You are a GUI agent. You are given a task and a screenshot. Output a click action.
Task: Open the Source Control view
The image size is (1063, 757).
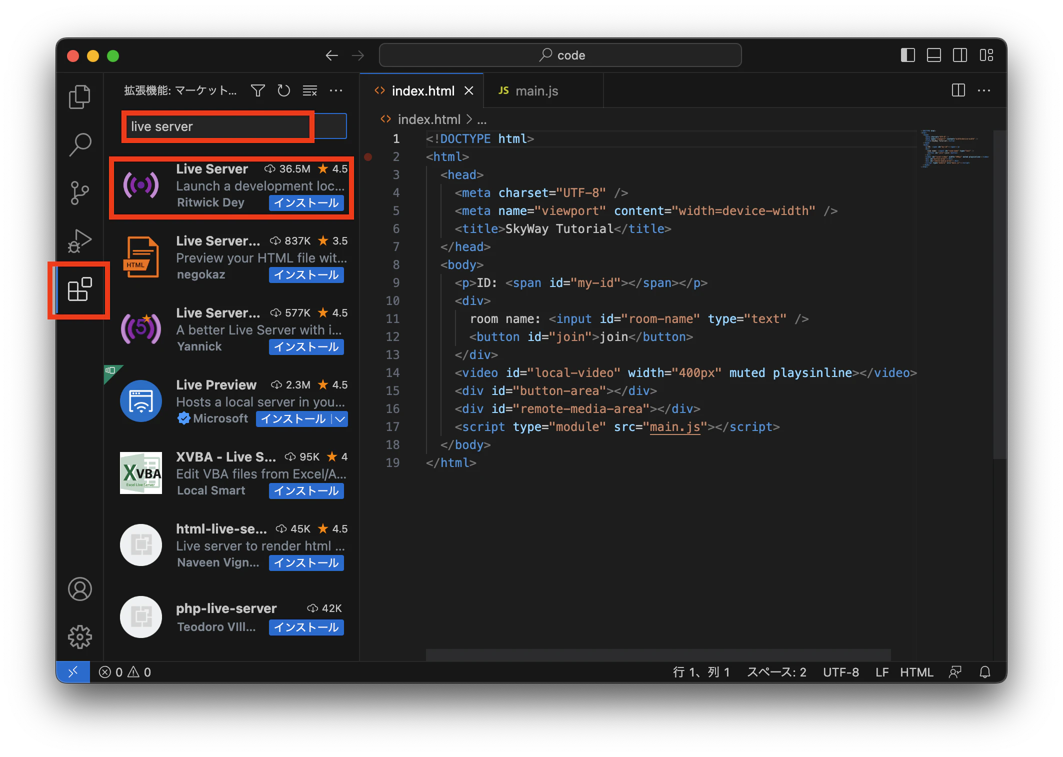(79, 192)
